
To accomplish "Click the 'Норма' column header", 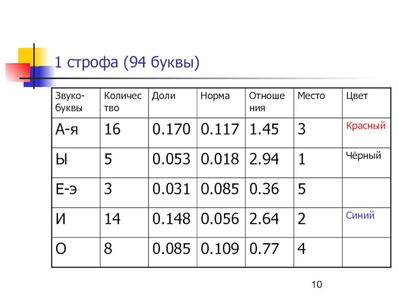I will [x=215, y=96].
